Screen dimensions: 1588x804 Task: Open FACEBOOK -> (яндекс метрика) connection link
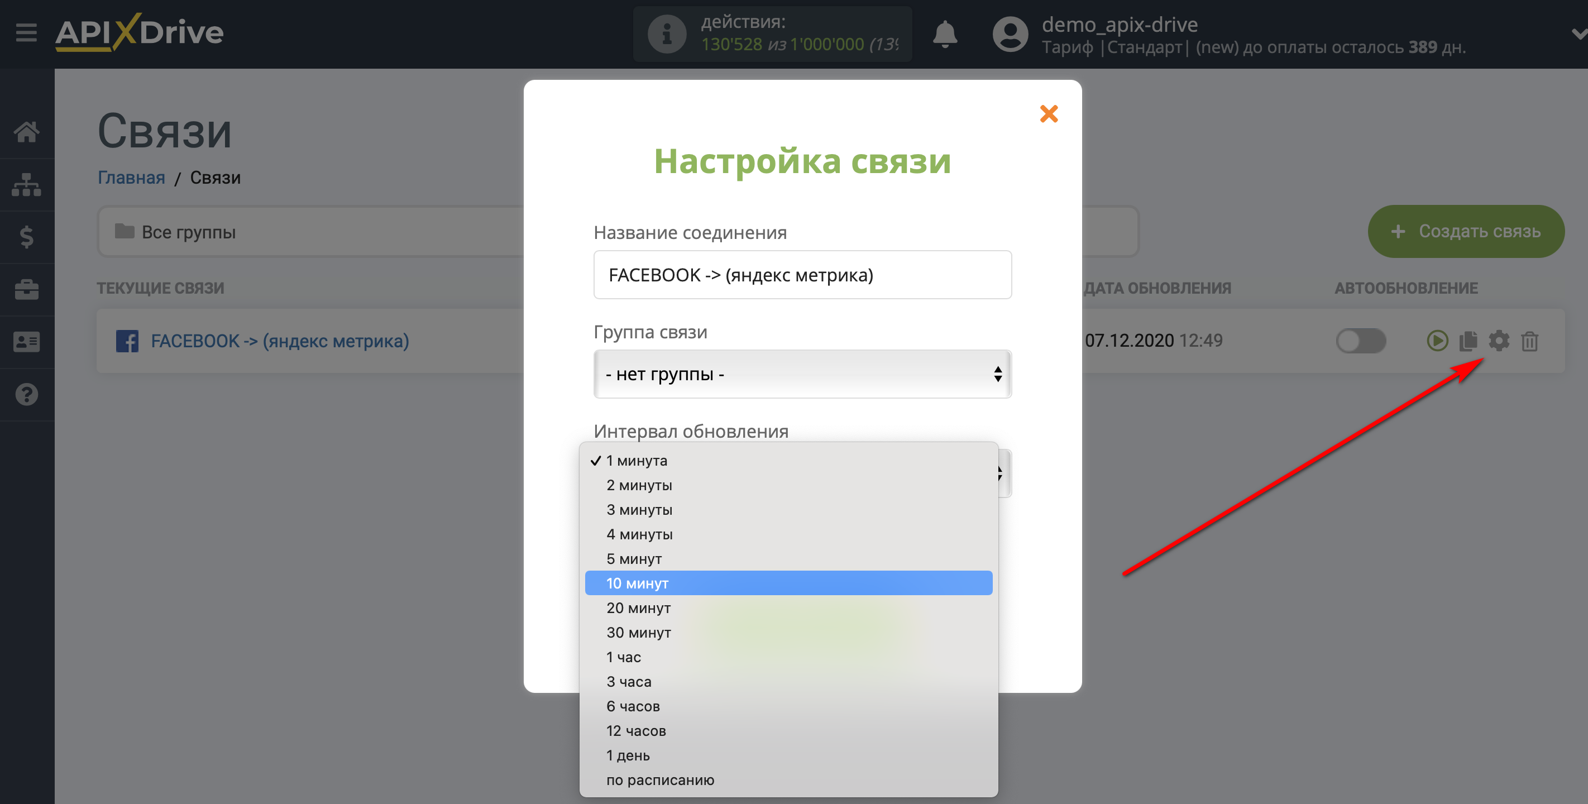[x=280, y=341]
